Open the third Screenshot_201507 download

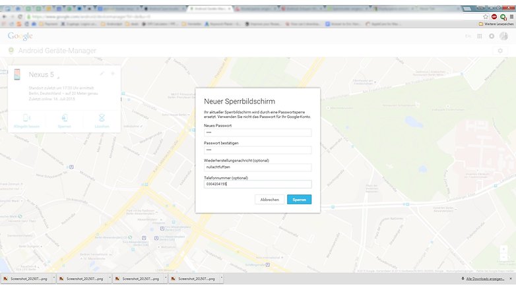(137, 279)
